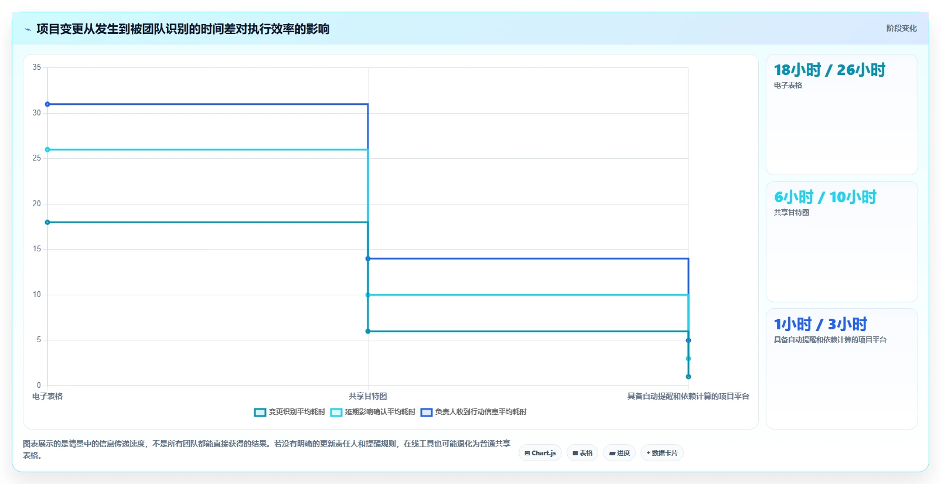
Task: Click the 具备自动提醒和依赖计算的项目平台 x-axis label
Action: (688, 397)
